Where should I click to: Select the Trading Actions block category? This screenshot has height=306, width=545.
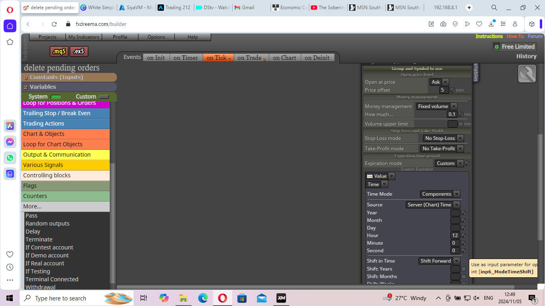tap(65, 124)
